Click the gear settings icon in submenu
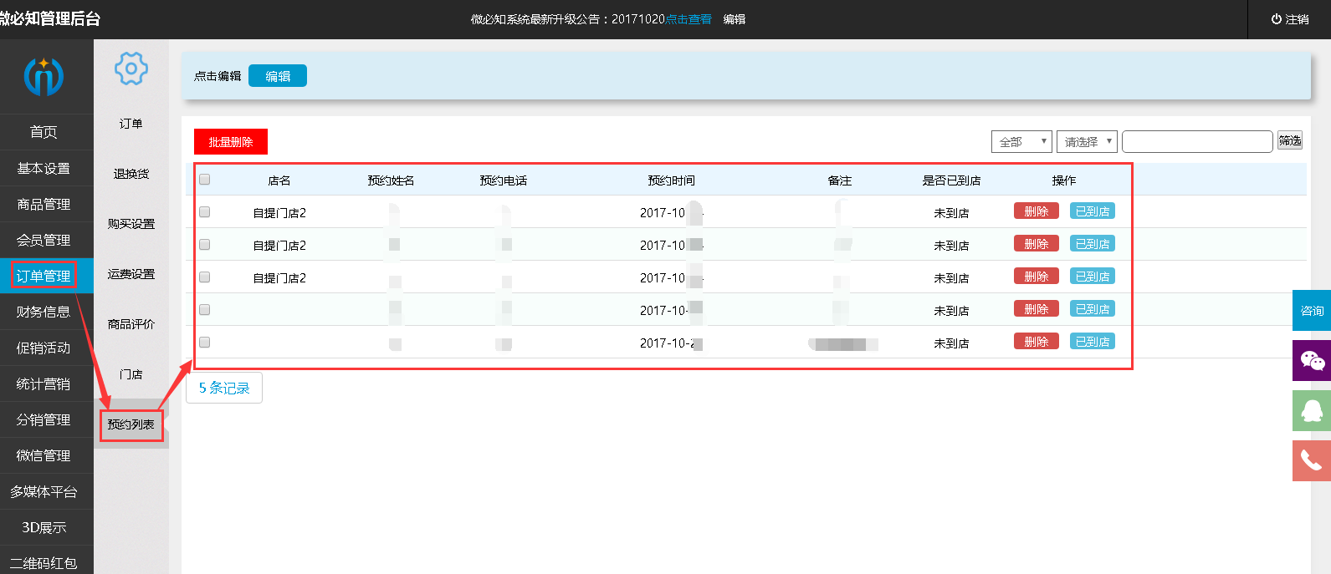1331x574 pixels. (x=131, y=69)
